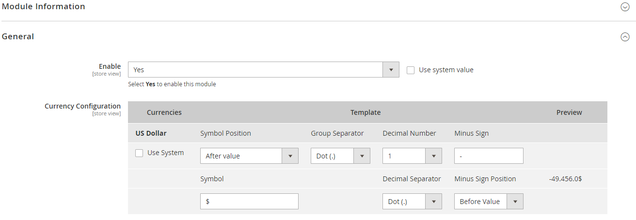Tick the 'Use system value' checkbox
This screenshot has width=636, height=220.
coord(411,70)
